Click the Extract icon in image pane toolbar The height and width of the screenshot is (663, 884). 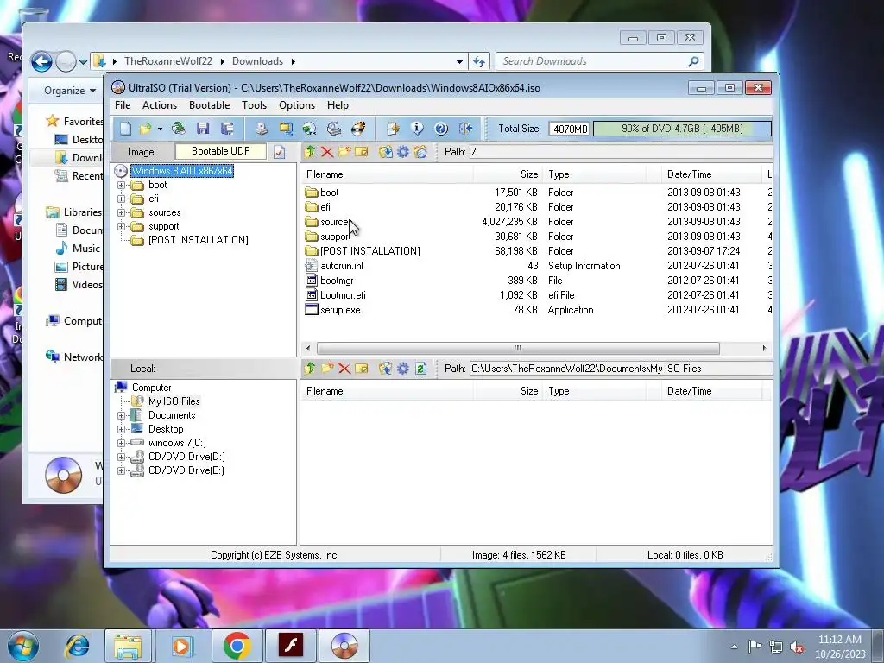tap(386, 152)
